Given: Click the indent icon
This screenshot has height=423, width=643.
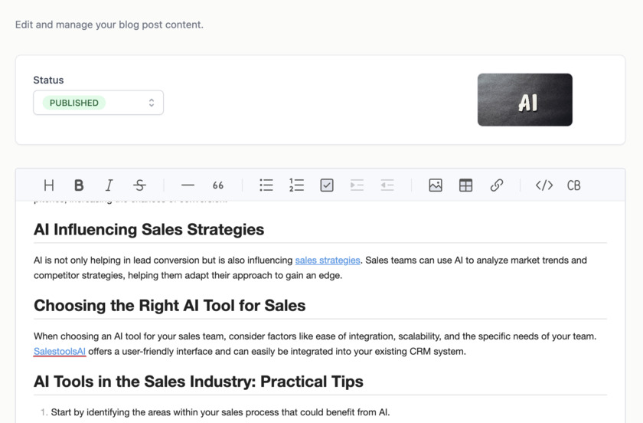Looking at the screenshot, I should [357, 185].
